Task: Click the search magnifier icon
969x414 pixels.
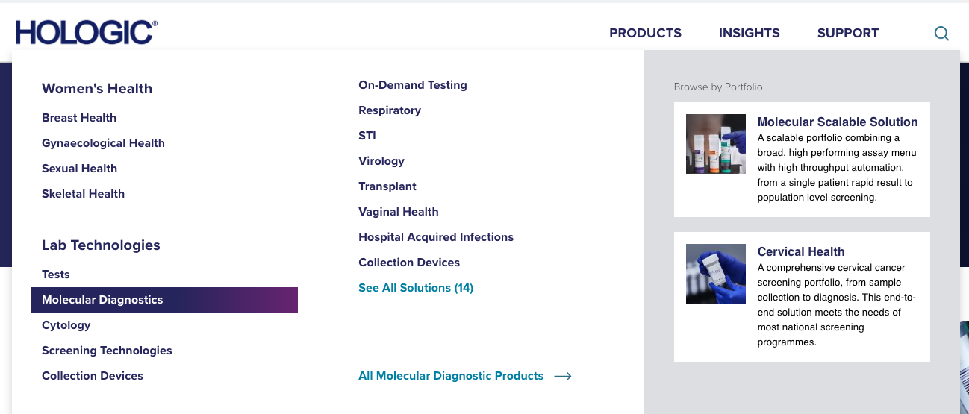Action: pos(941,34)
